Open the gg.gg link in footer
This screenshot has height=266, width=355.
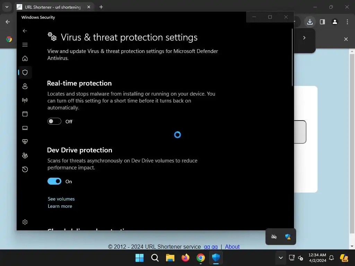point(210,247)
